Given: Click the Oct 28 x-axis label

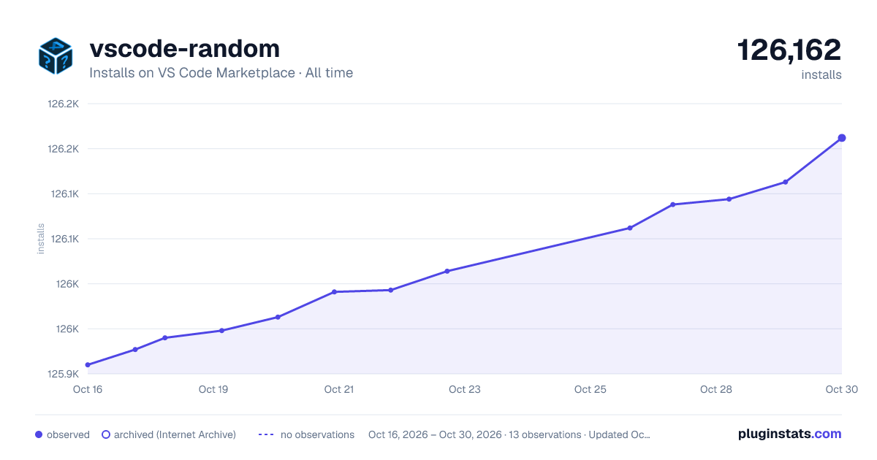Looking at the screenshot, I should 716,389.
